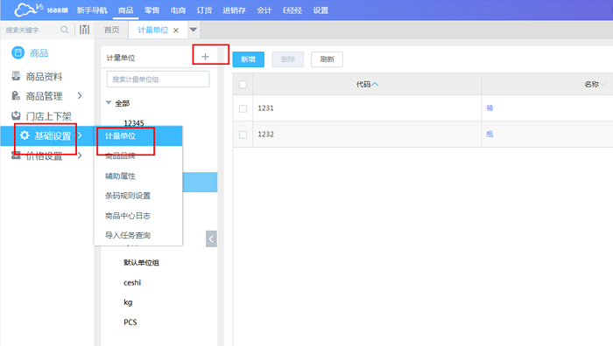The height and width of the screenshot is (346, 613).
Task: Click the 搜索计量单位组 input field
Action: (x=158, y=80)
